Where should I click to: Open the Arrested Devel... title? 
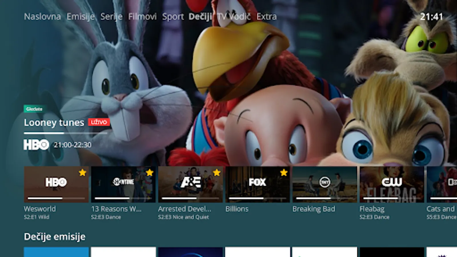[x=185, y=209]
